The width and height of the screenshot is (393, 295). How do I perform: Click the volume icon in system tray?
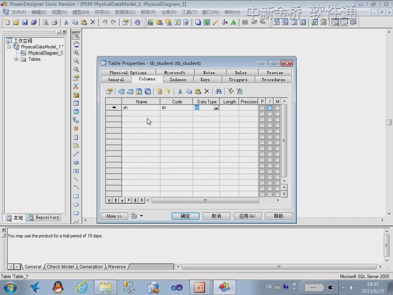(x=352, y=287)
